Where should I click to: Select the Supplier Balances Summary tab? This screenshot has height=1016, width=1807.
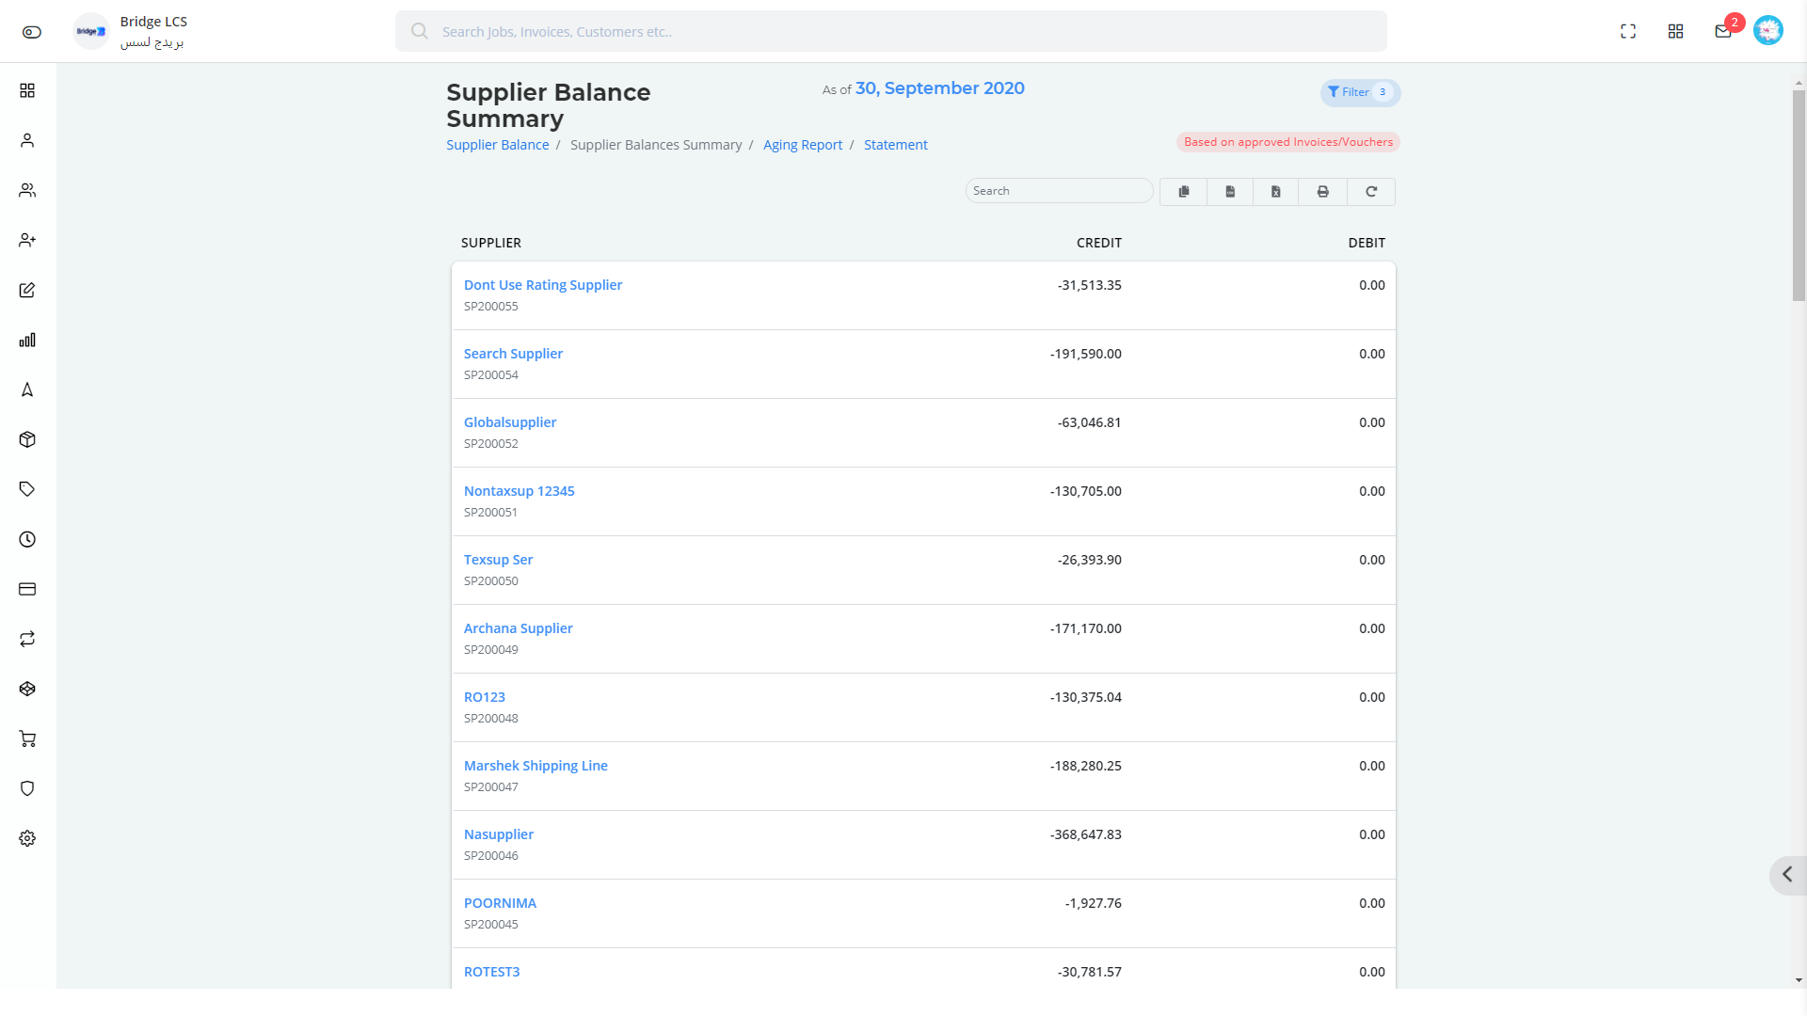tap(655, 145)
